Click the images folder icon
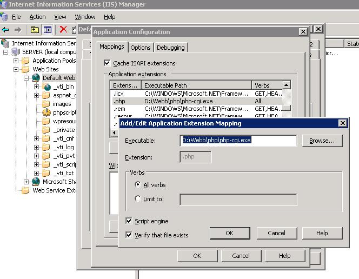Viewport: 359px width, 279px height. click(46, 104)
